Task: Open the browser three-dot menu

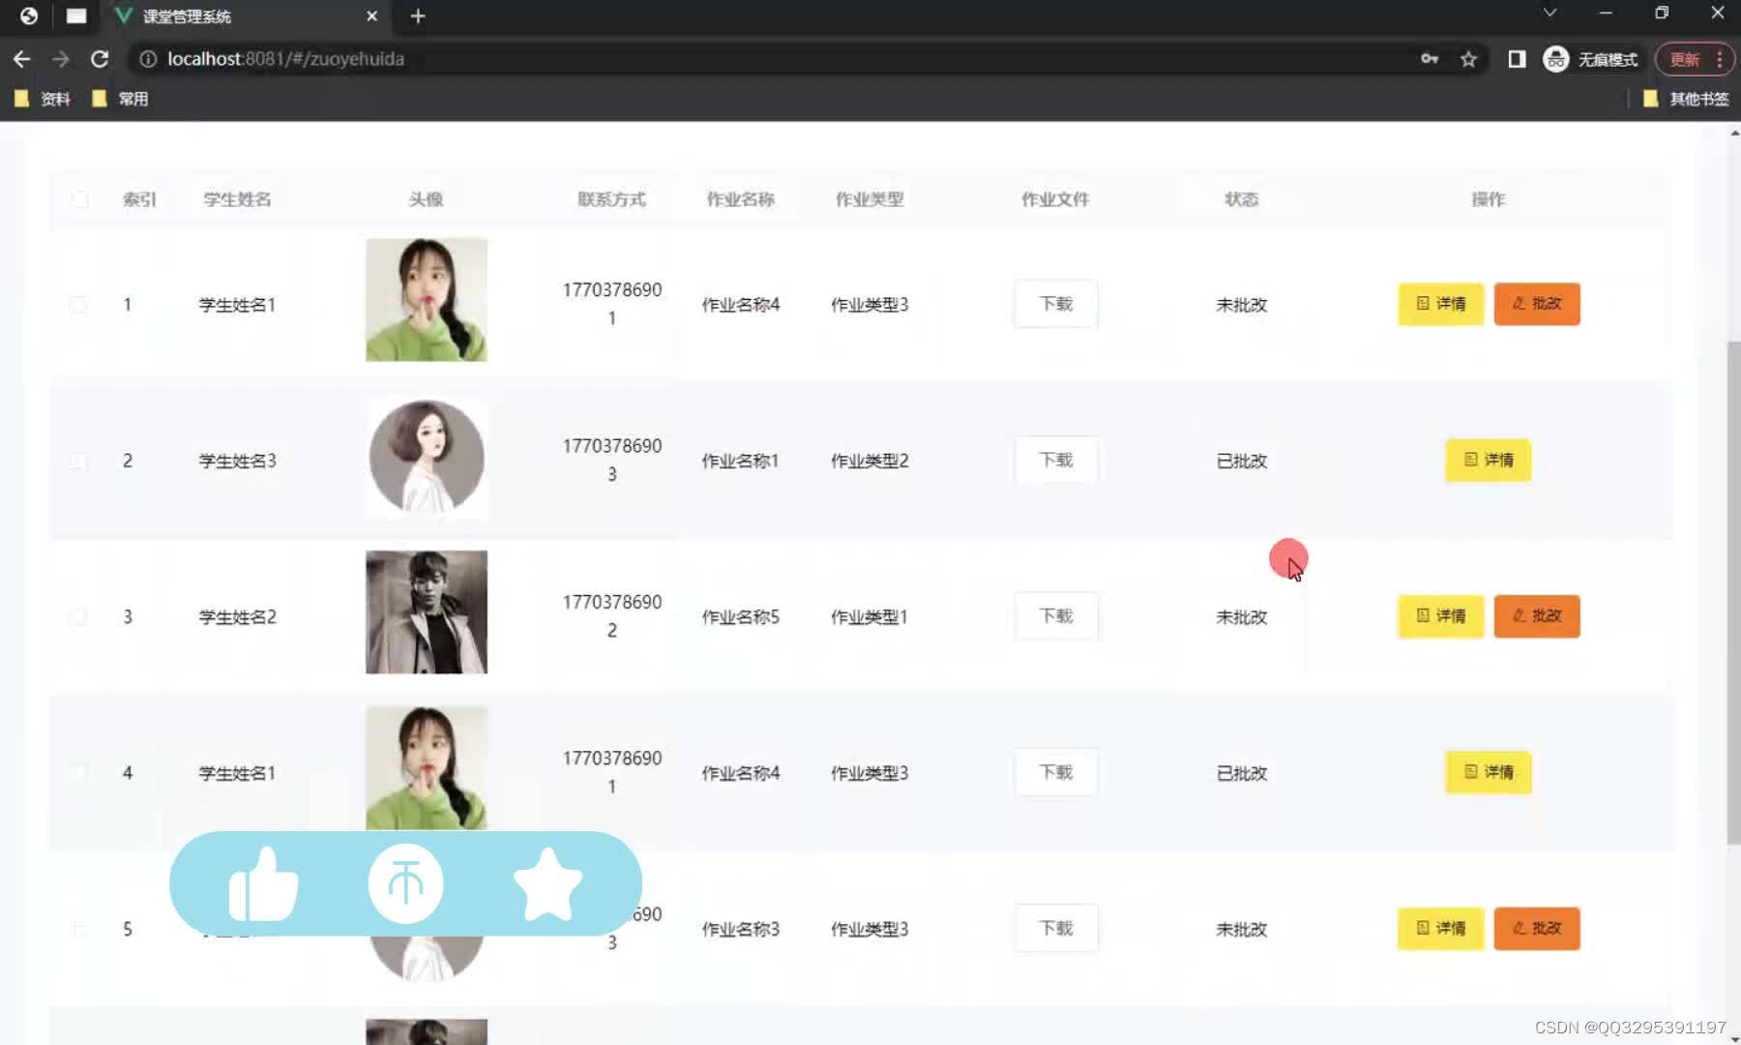Action: point(1719,59)
